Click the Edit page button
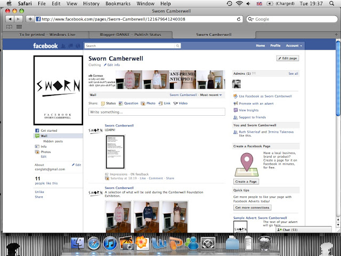 click(x=288, y=58)
